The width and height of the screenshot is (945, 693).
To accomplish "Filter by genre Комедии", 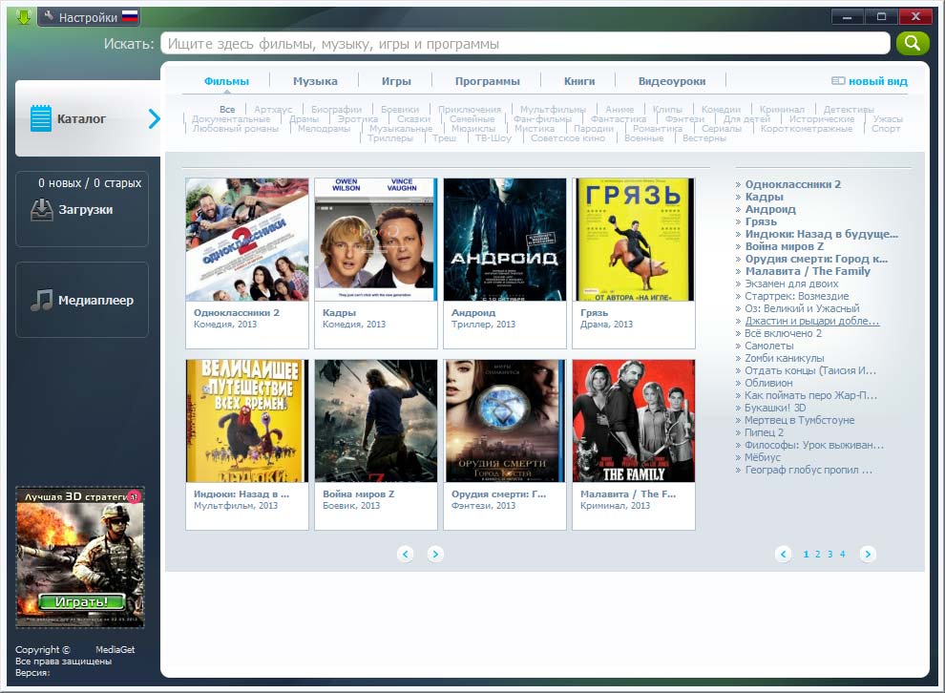I will click(721, 110).
